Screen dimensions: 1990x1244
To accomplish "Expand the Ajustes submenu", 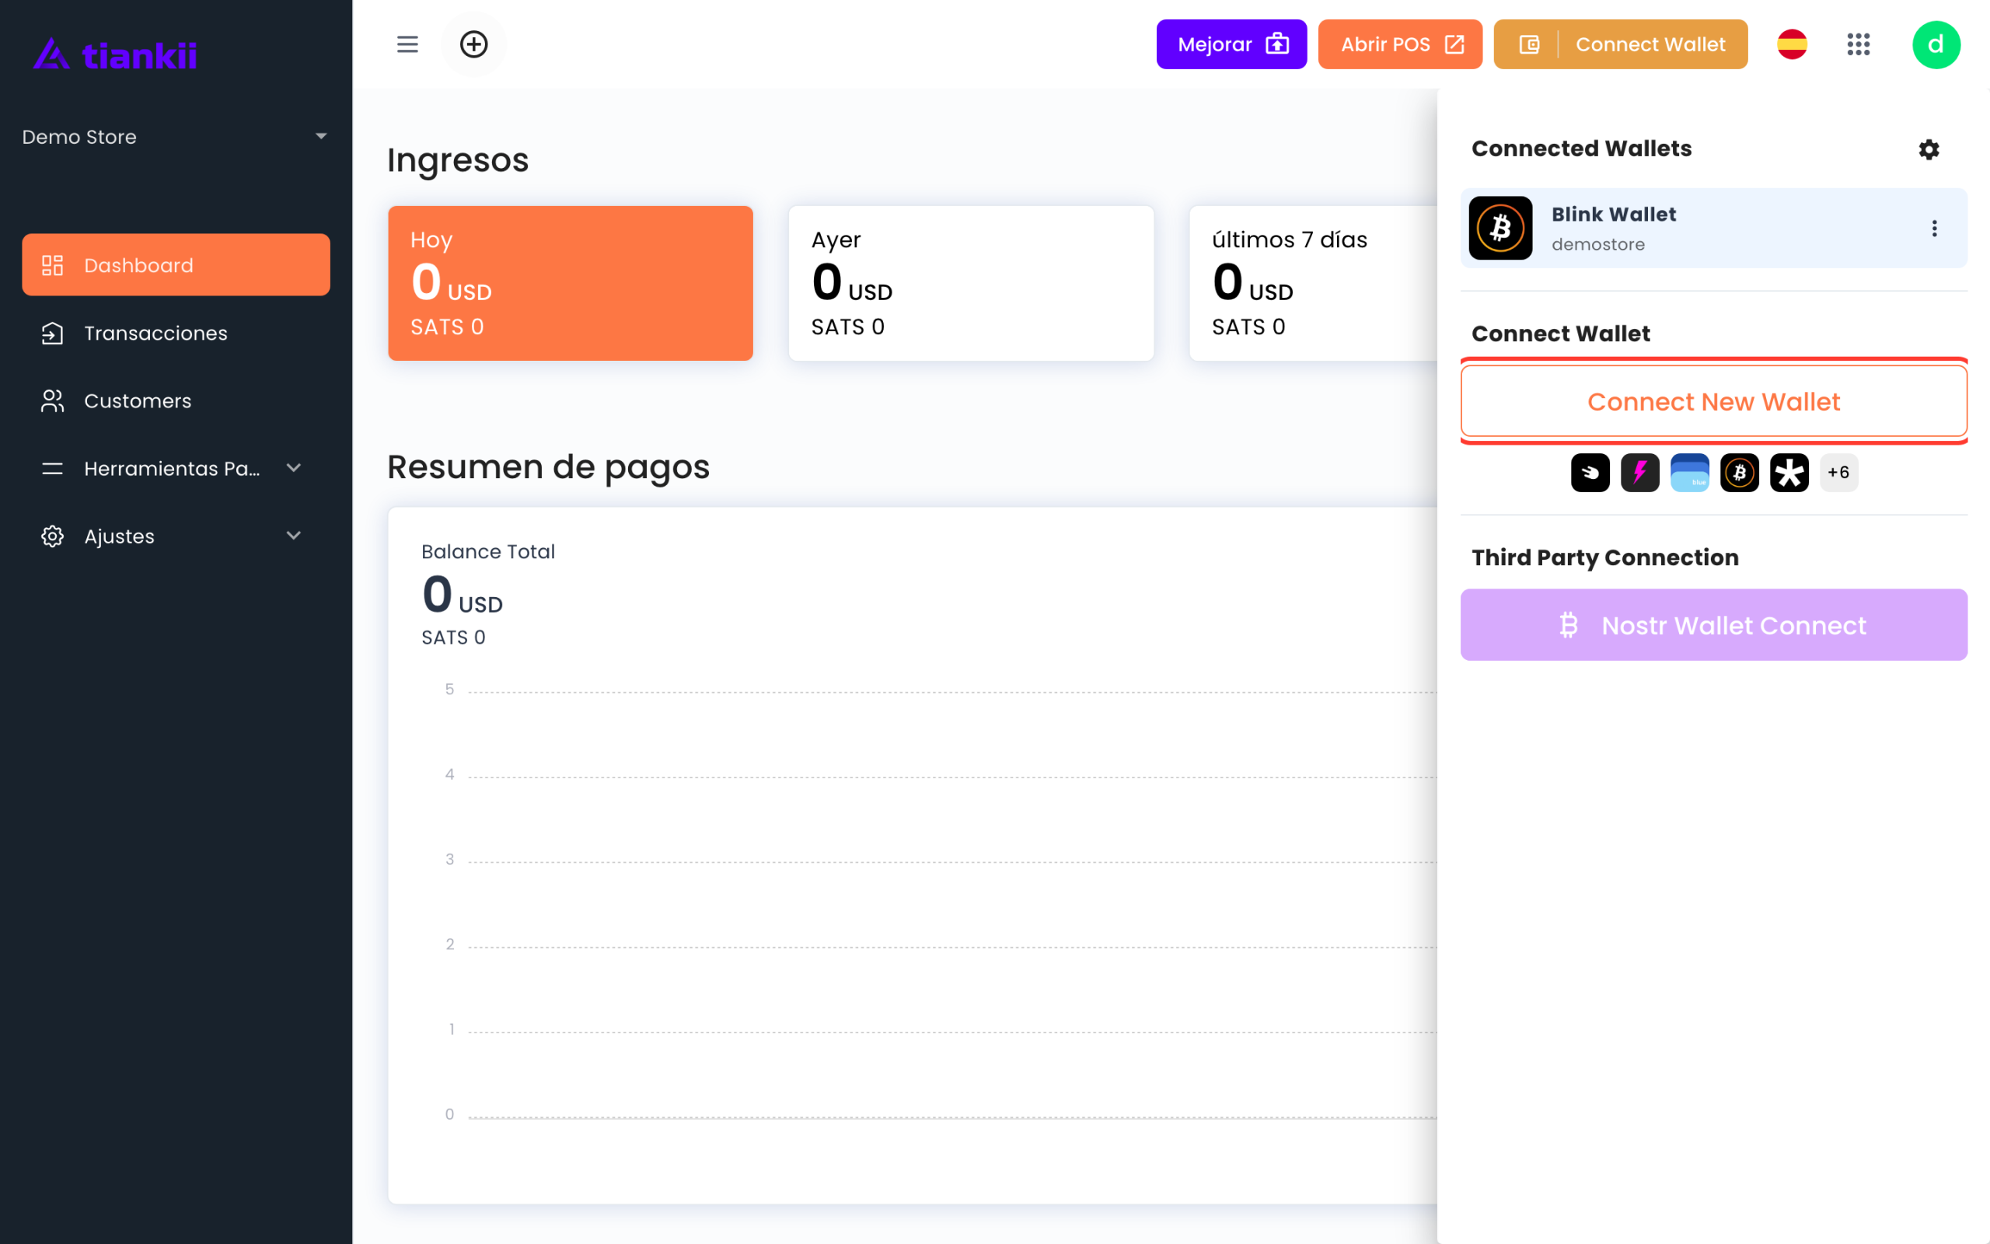I will point(175,536).
